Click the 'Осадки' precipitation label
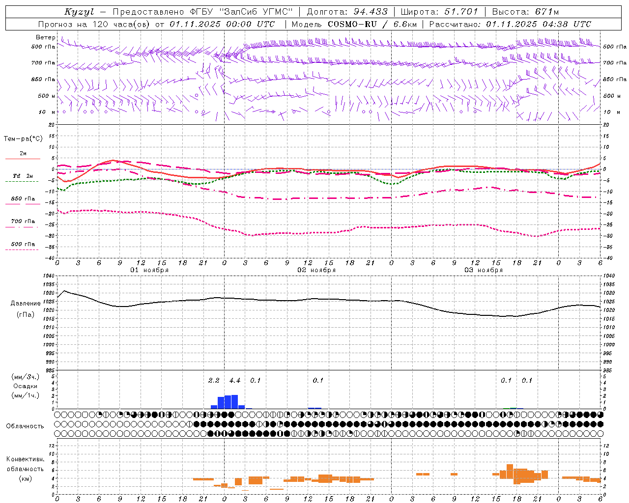Image resolution: width=629 pixels, height=503 pixels. coord(25,386)
